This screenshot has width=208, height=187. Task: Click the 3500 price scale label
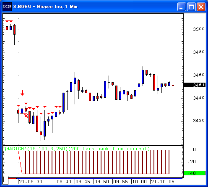199,29
